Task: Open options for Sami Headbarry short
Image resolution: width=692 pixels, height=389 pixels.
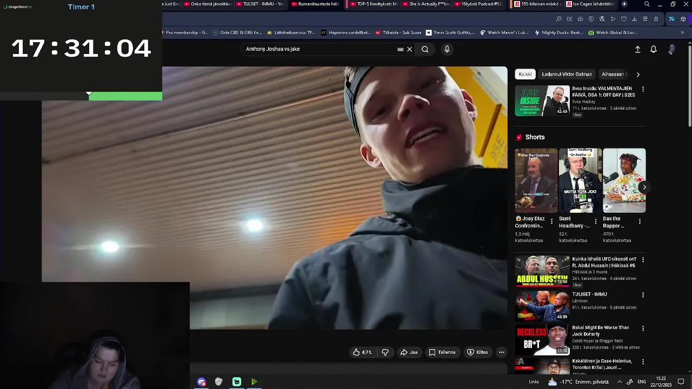Action: click(596, 222)
